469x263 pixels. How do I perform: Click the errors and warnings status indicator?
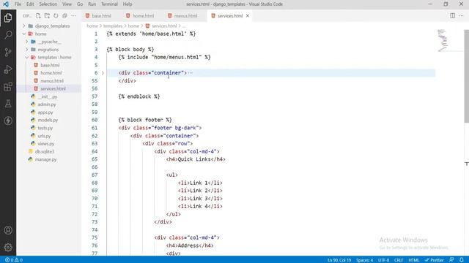coord(14,260)
